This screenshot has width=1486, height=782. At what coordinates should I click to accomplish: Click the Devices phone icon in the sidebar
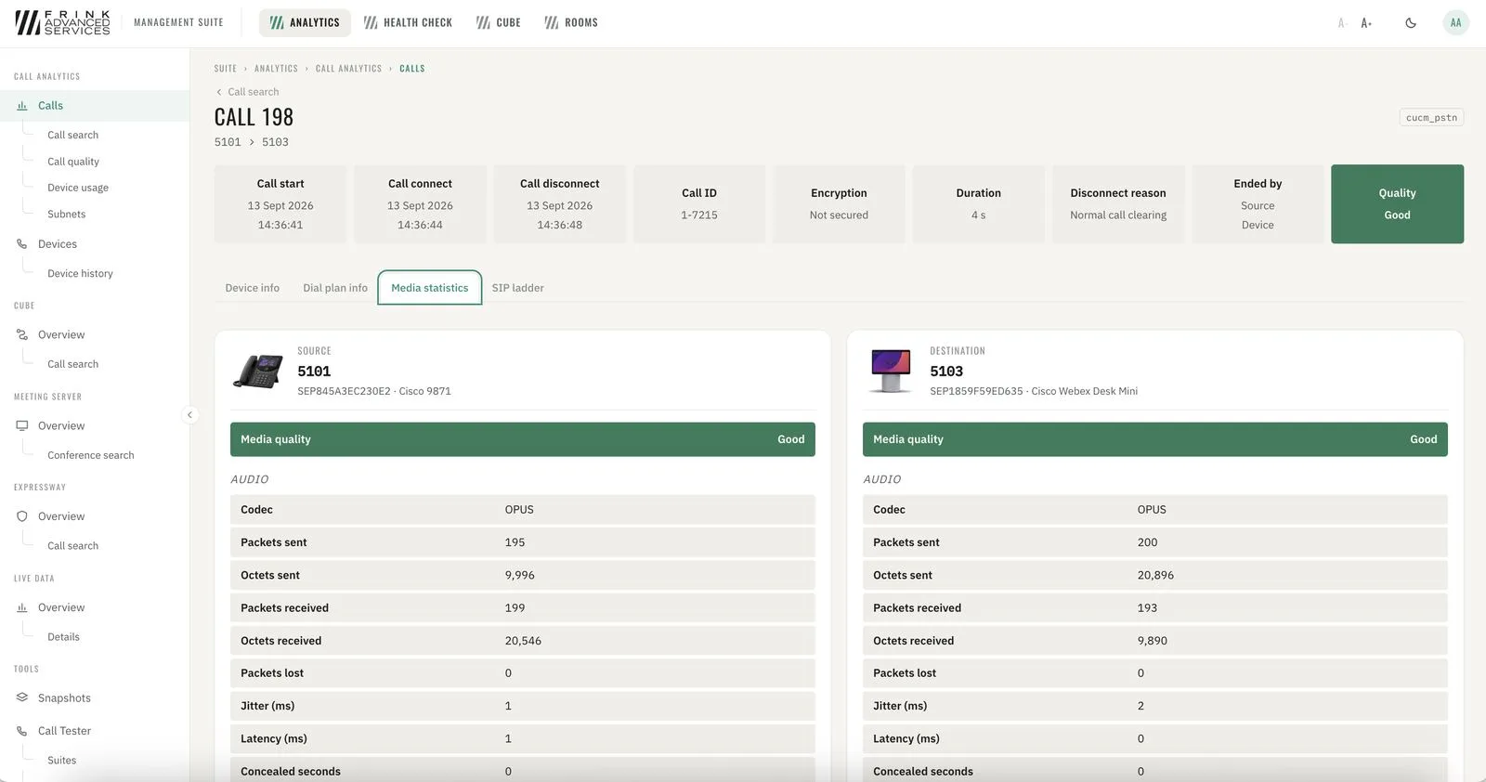tap(22, 244)
